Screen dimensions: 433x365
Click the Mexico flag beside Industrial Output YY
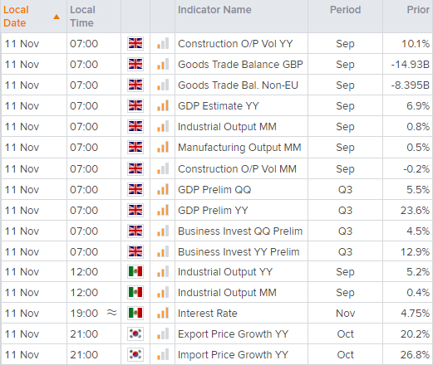[x=135, y=271]
